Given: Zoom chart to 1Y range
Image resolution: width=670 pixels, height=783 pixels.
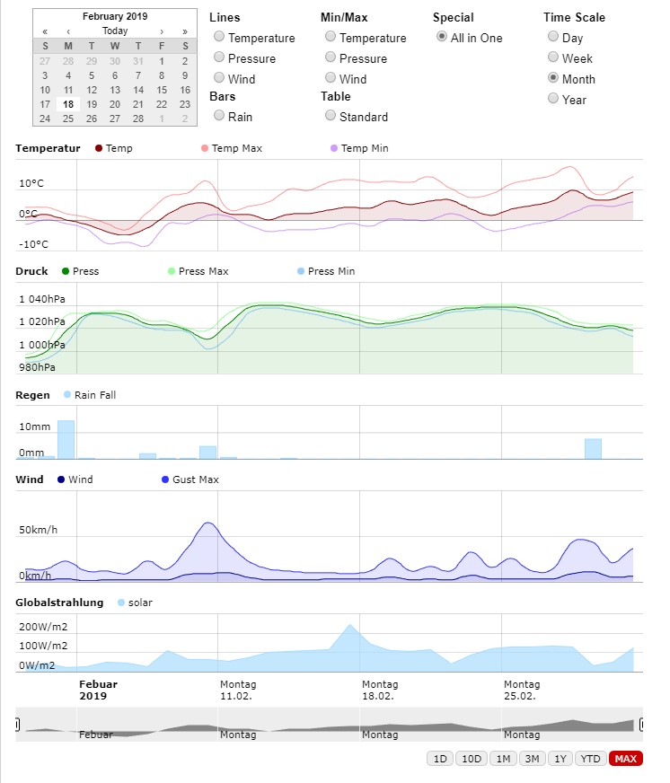Looking at the screenshot, I should click(x=560, y=759).
